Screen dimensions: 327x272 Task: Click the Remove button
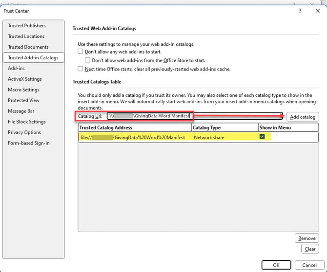coord(307,238)
